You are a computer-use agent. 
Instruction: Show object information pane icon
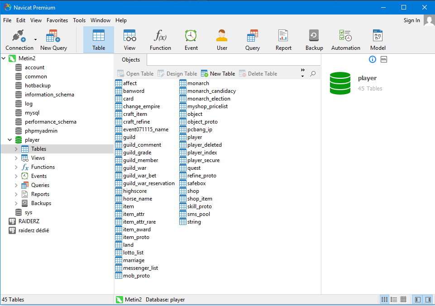coord(372,59)
